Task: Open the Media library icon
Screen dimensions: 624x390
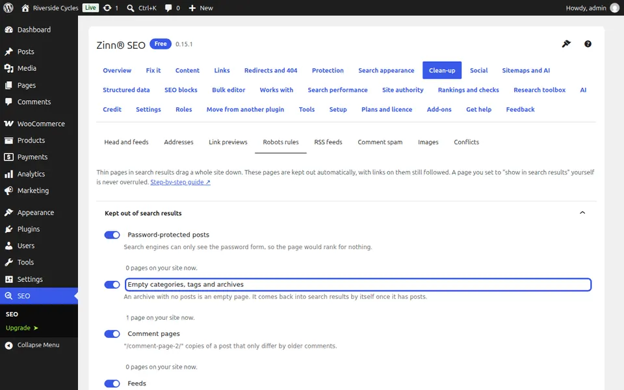Action: click(8, 68)
